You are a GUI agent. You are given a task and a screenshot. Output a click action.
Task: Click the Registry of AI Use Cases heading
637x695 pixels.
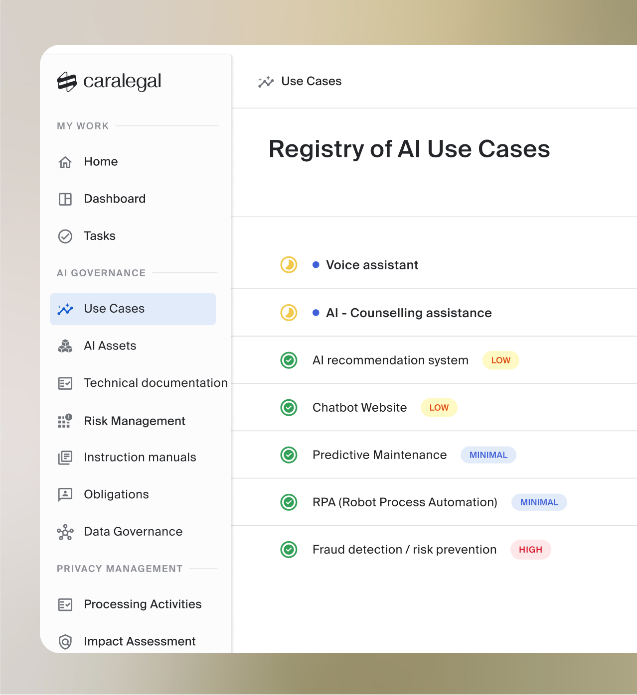pyautogui.click(x=409, y=149)
